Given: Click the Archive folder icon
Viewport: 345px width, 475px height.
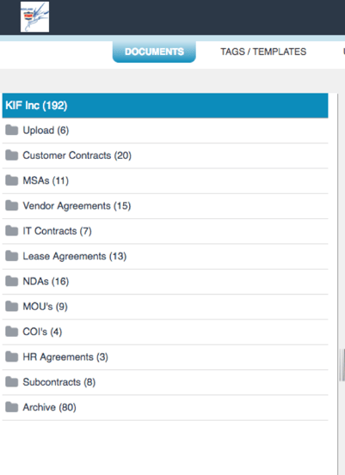Looking at the screenshot, I should coord(12,407).
